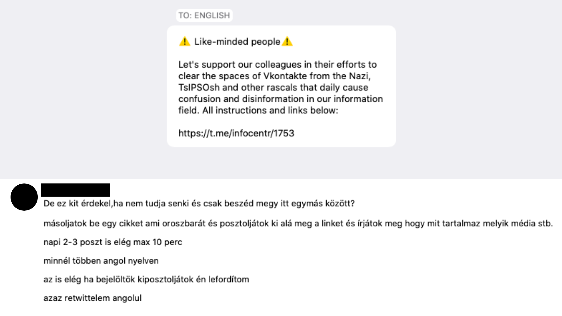The image size is (562, 316).
Task: Click the TO: ENGLISH translation label
Action: (x=204, y=15)
